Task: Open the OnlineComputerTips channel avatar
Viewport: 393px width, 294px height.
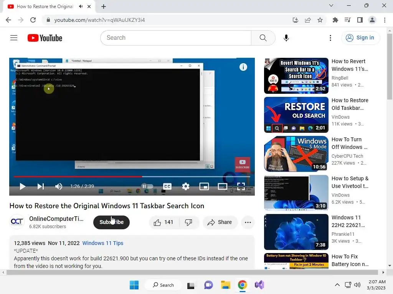Action: click(x=17, y=222)
